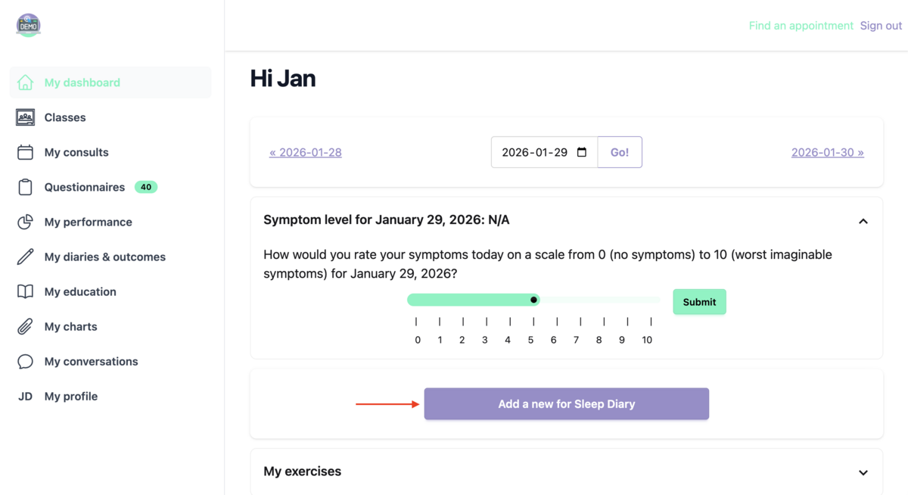Screen dimensions: 908x495
Task: Expand the My exercises section
Action: point(863,472)
